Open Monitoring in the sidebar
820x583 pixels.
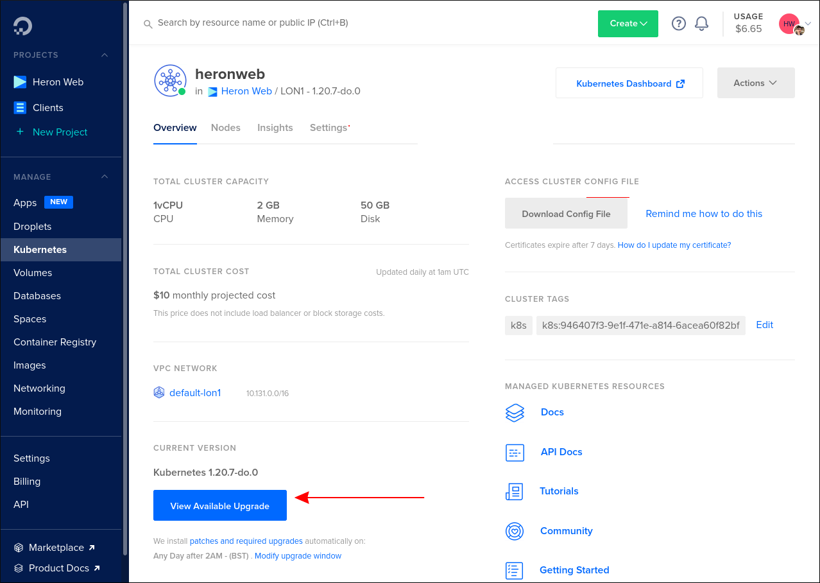click(37, 412)
